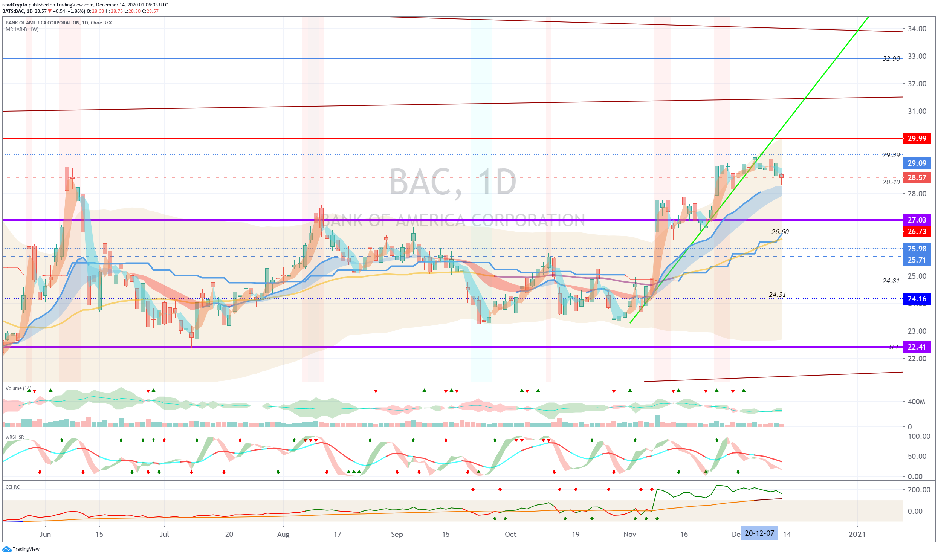
Task: Click the O:28.68 open value
Action: coord(95,11)
